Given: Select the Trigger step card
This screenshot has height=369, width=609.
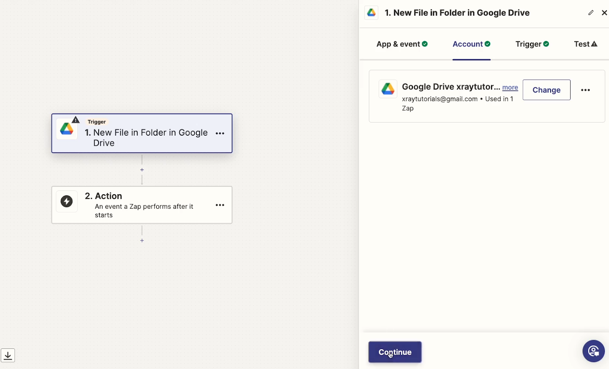Looking at the screenshot, I should [x=142, y=133].
